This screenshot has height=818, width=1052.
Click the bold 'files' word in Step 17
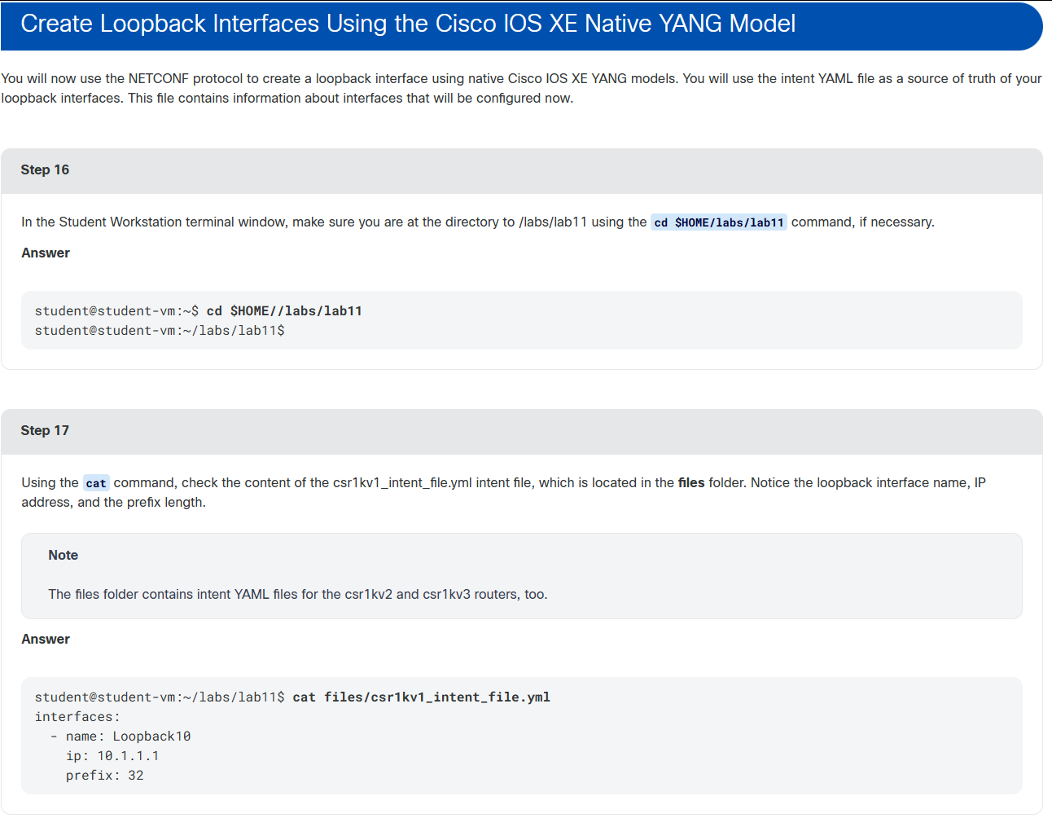691,483
